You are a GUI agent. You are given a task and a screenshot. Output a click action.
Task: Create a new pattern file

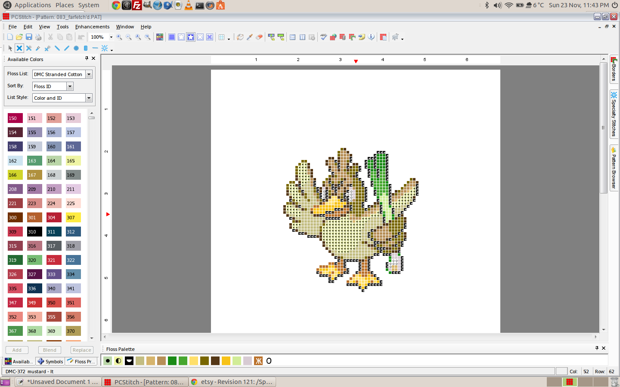point(10,37)
